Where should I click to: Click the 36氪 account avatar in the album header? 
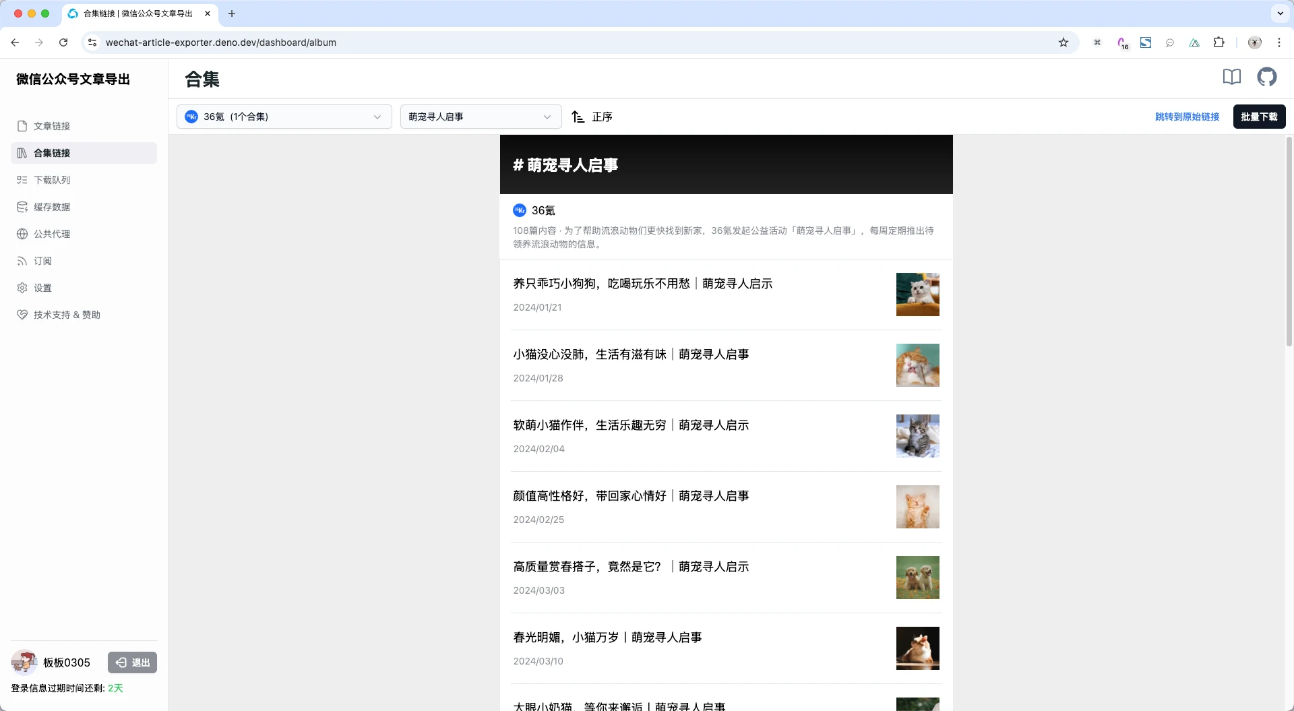pyautogui.click(x=520, y=210)
